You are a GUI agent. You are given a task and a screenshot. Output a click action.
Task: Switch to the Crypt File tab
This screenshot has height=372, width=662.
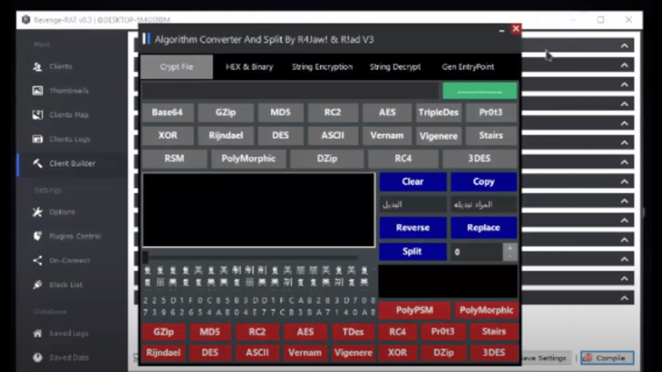pos(176,67)
